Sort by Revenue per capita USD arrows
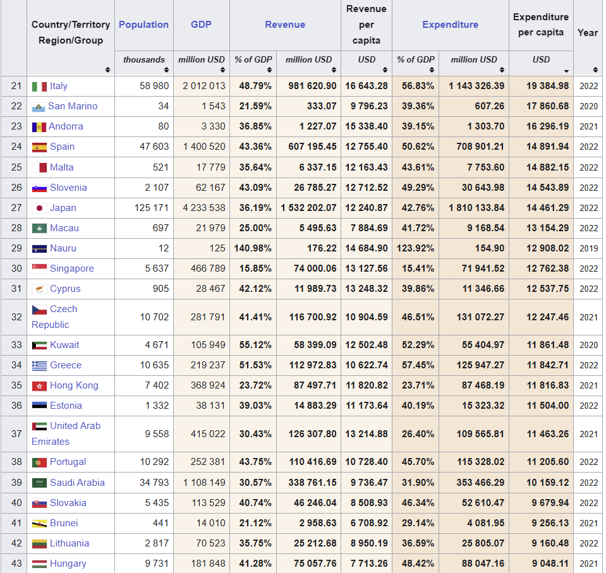 pyautogui.click(x=385, y=70)
